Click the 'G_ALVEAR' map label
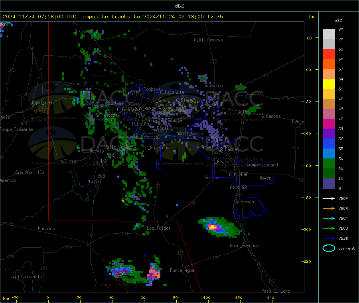The width and height of the screenshot is (359, 303). [x=239, y=174]
